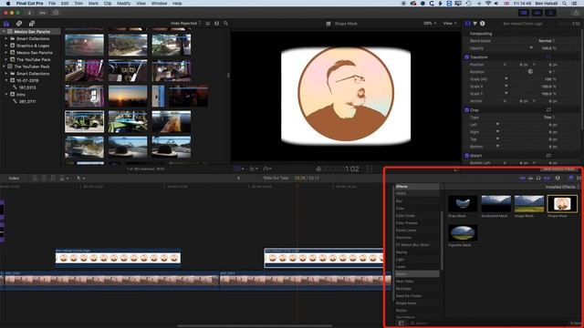
Task: Open the File menu
Action: [52, 4]
